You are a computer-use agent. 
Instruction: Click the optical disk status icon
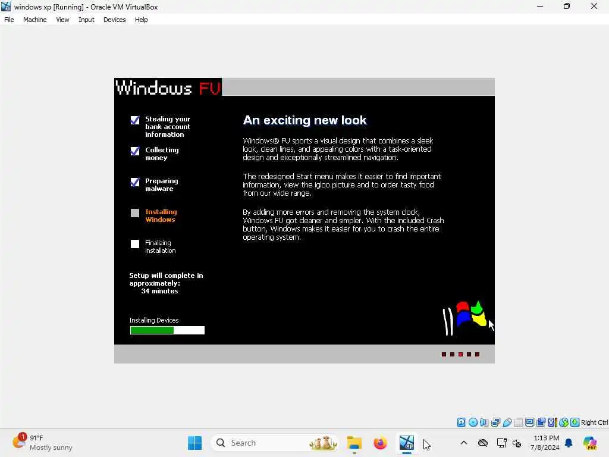[x=473, y=422]
